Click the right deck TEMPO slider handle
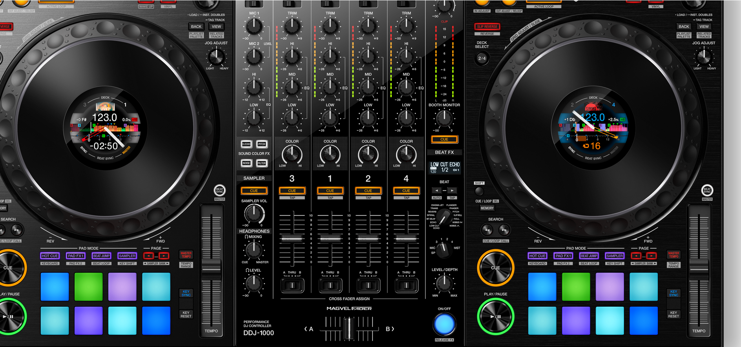The image size is (741, 347). [x=699, y=269]
